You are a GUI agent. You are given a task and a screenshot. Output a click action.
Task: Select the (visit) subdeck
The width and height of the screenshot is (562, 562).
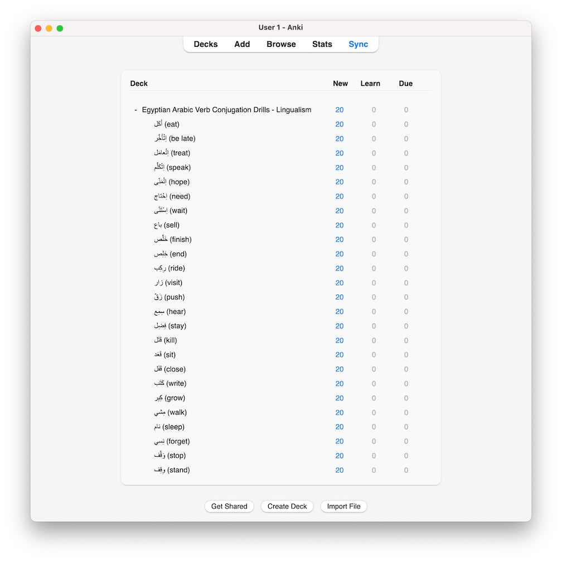tap(168, 283)
